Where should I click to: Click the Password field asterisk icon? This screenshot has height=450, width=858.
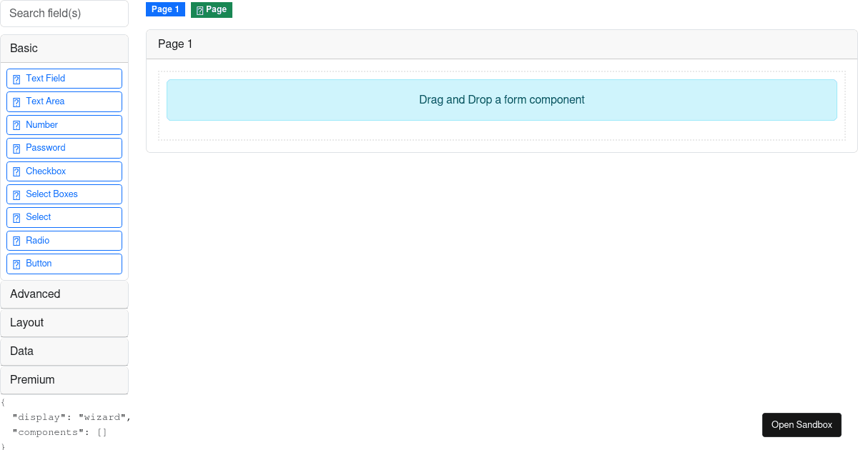coord(16,148)
